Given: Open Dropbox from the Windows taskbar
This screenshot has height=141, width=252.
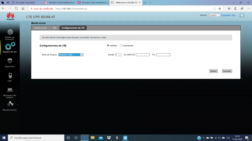Looking at the screenshot, I should pyautogui.click(x=109, y=138).
